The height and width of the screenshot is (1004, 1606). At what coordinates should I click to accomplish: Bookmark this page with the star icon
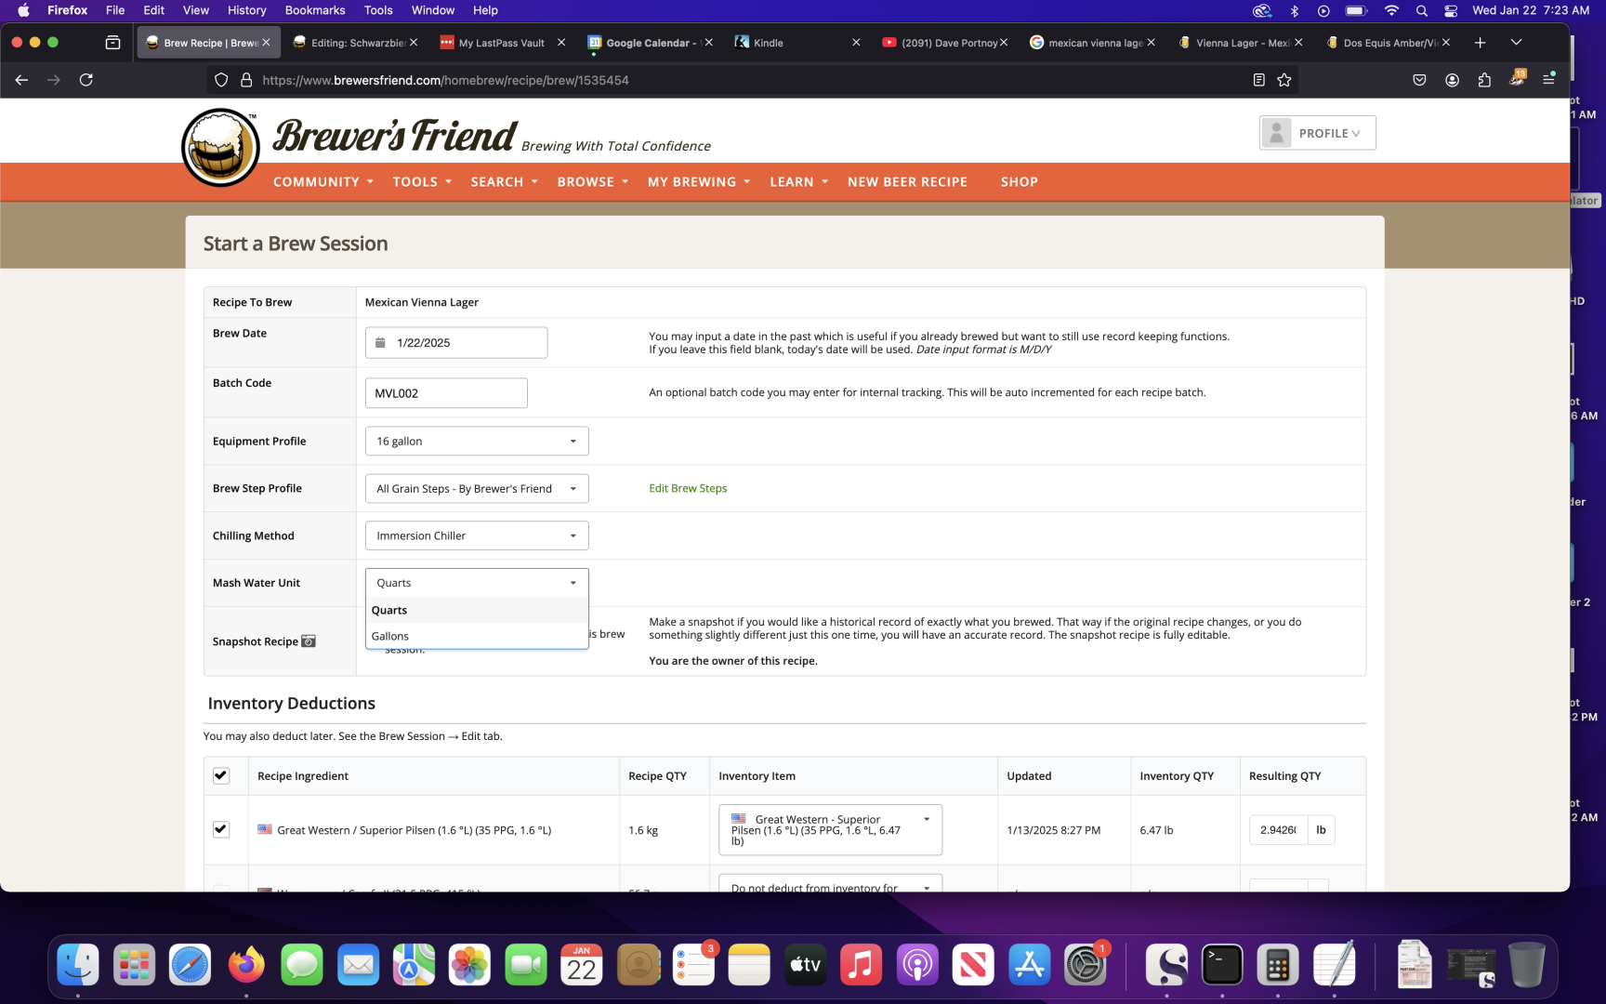pyautogui.click(x=1284, y=80)
